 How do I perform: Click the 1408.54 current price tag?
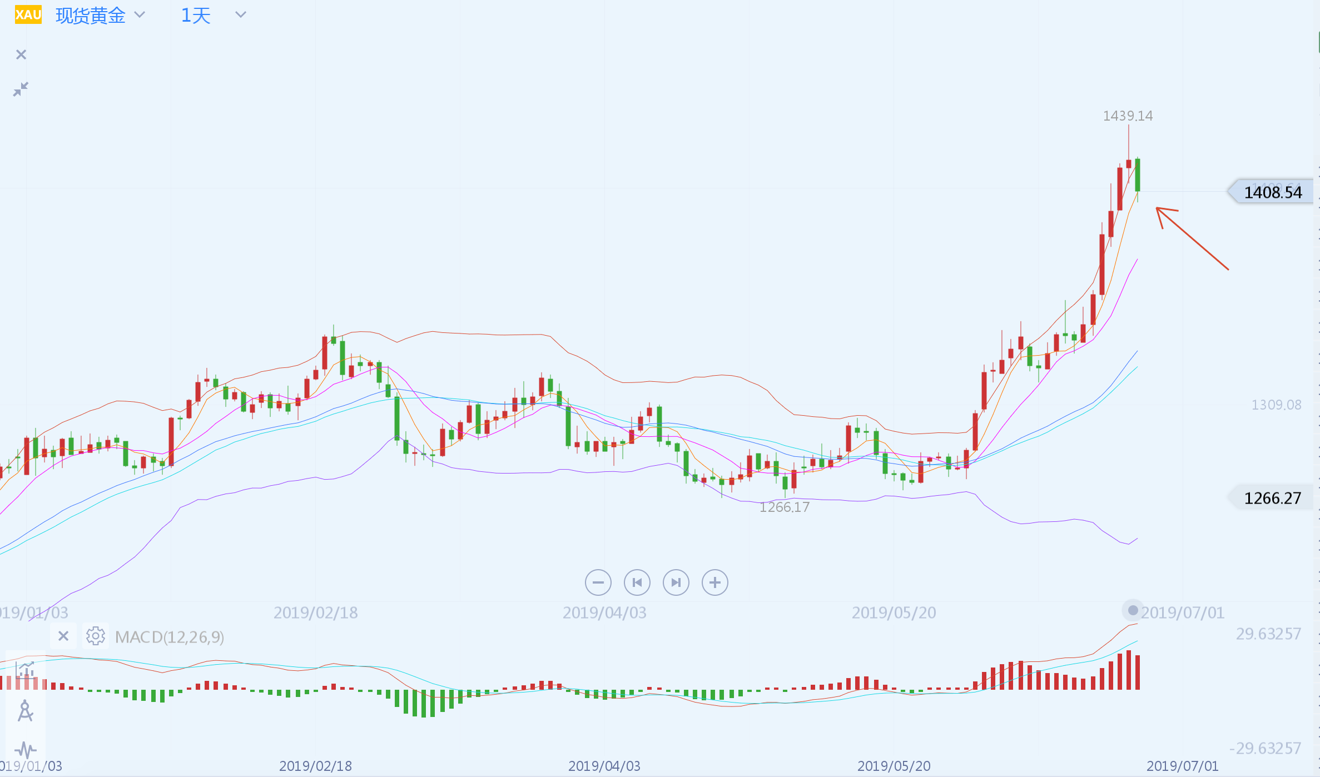pos(1272,192)
